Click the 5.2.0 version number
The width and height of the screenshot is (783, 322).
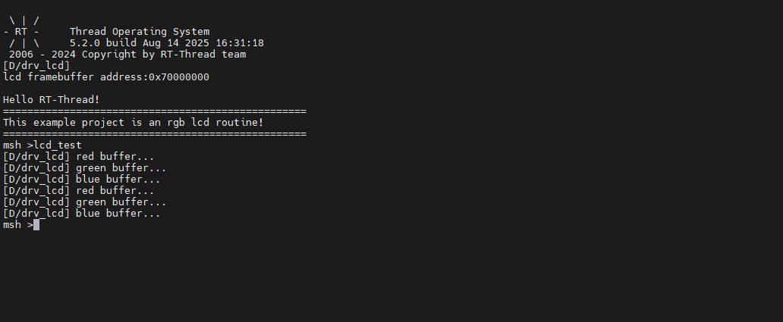[85, 43]
